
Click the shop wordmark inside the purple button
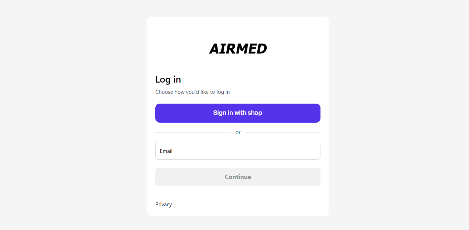(x=255, y=113)
